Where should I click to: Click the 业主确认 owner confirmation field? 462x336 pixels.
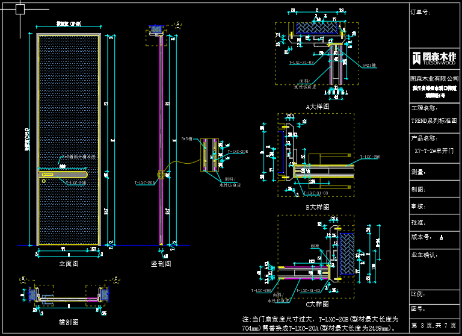(424, 255)
